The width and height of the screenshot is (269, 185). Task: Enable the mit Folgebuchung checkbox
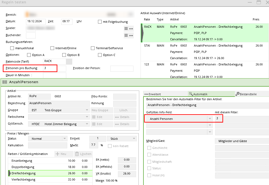[100, 22]
